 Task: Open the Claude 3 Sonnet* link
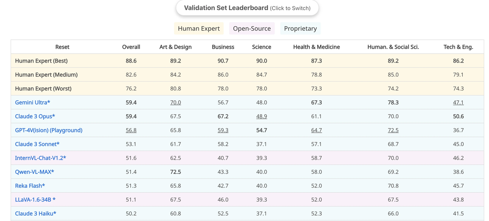(37, 144)
